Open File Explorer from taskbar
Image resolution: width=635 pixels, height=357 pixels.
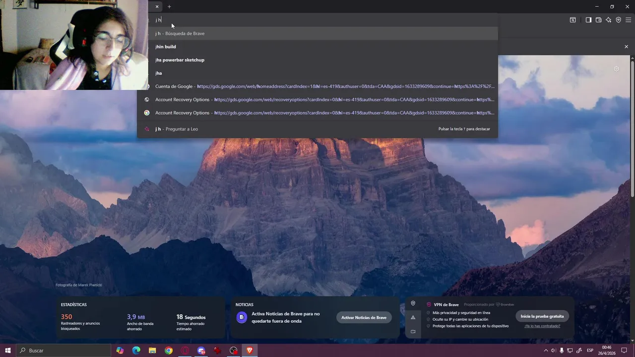(152, 351)
